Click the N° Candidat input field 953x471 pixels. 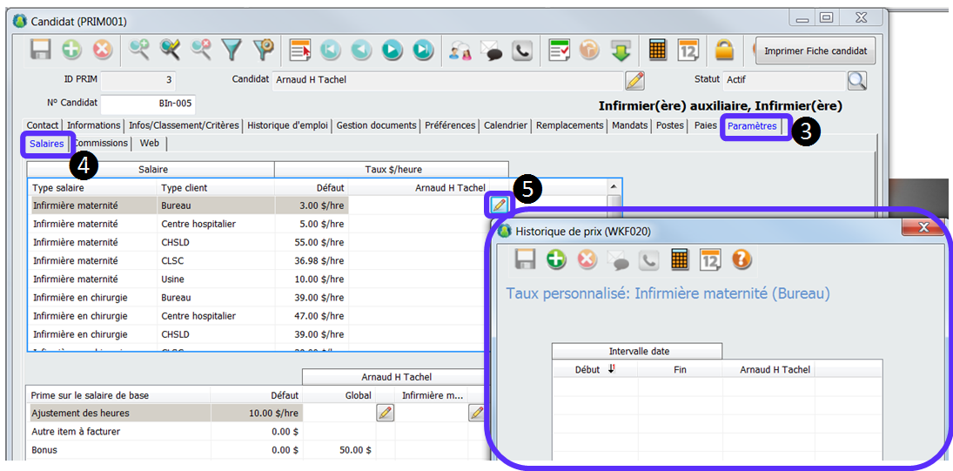coord(147,103)
